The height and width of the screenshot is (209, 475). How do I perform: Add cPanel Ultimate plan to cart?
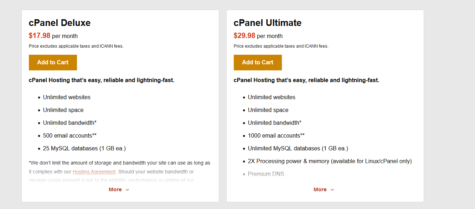[x=258, y=63]
